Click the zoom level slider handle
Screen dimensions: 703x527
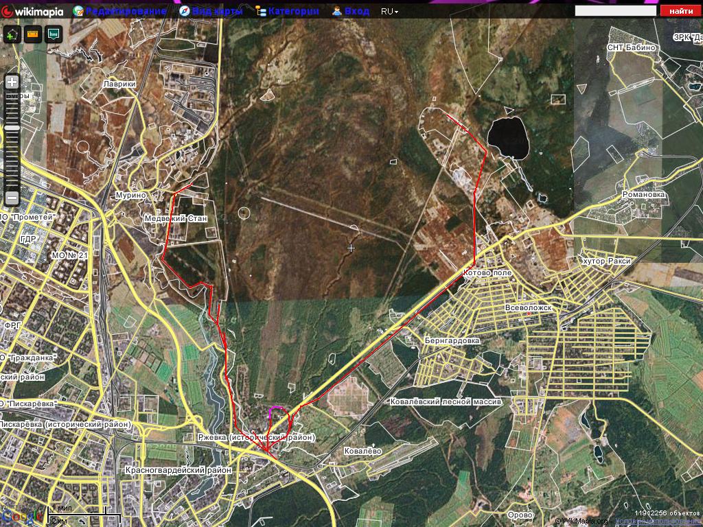click(x=12, y=128)
